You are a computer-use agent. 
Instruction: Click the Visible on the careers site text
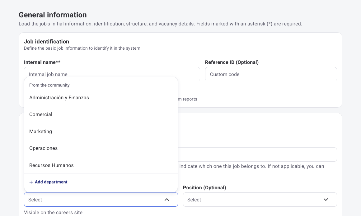53,213
